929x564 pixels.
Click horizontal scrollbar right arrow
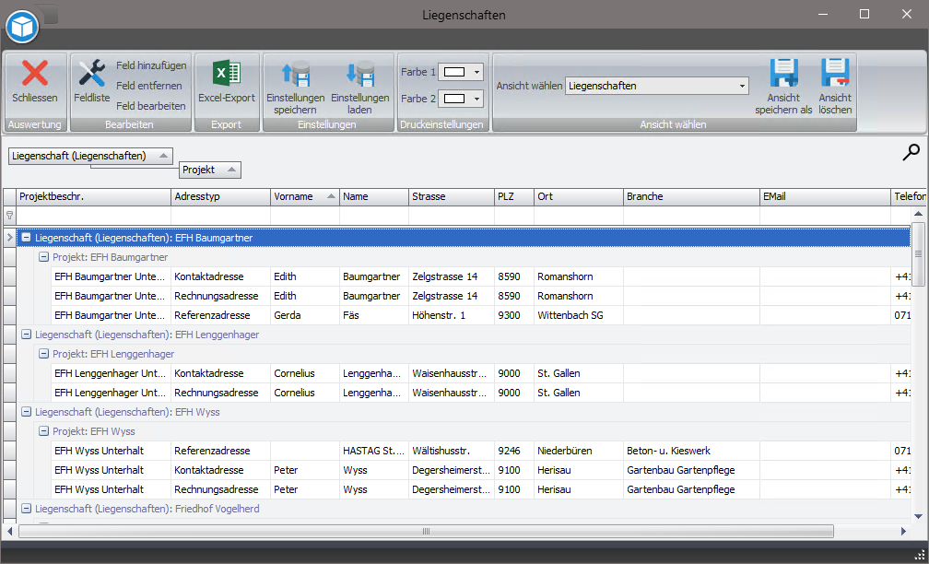click(x=903, y=532)
